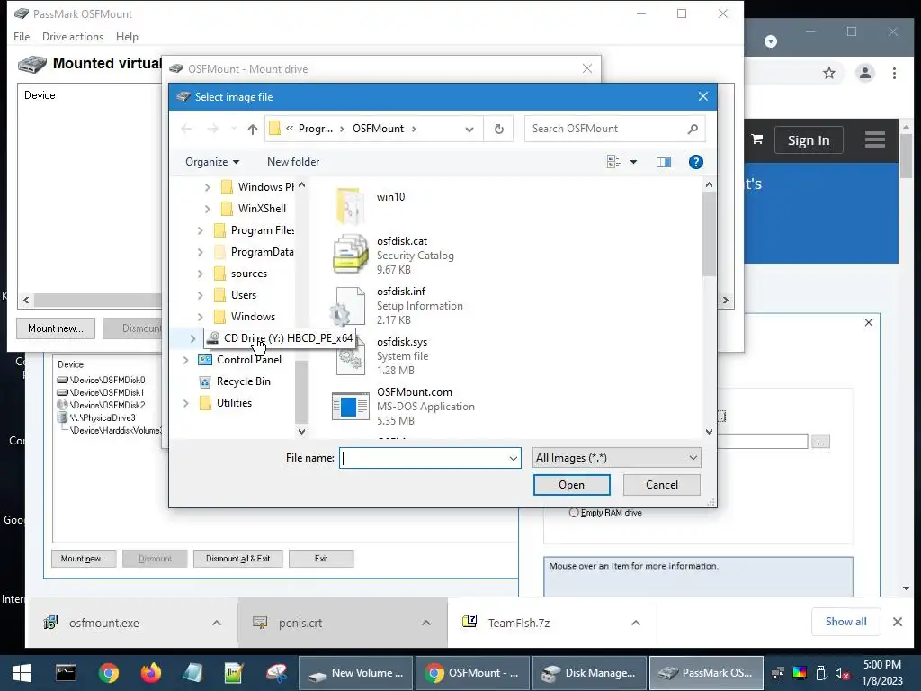Expand the Users folder node
This screenshot has height=691, width=921.
coord(201,295)
